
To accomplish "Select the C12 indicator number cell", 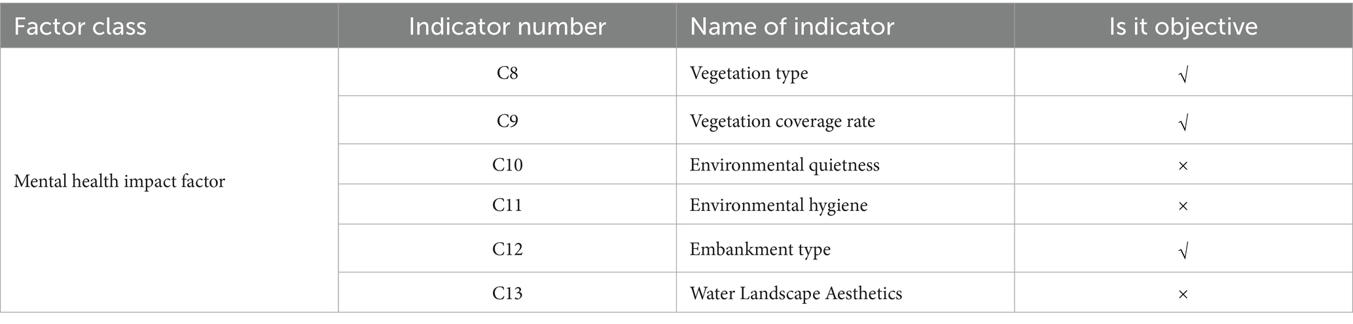I will (x=507, y=250).
